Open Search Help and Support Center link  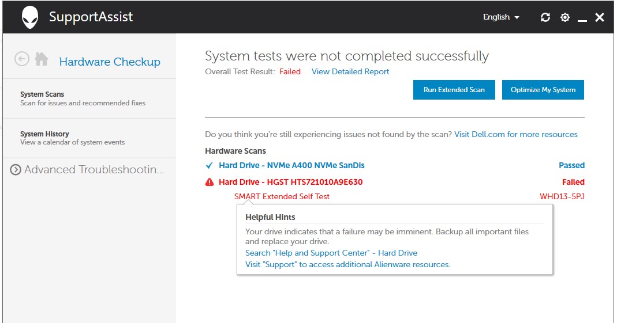331,253
